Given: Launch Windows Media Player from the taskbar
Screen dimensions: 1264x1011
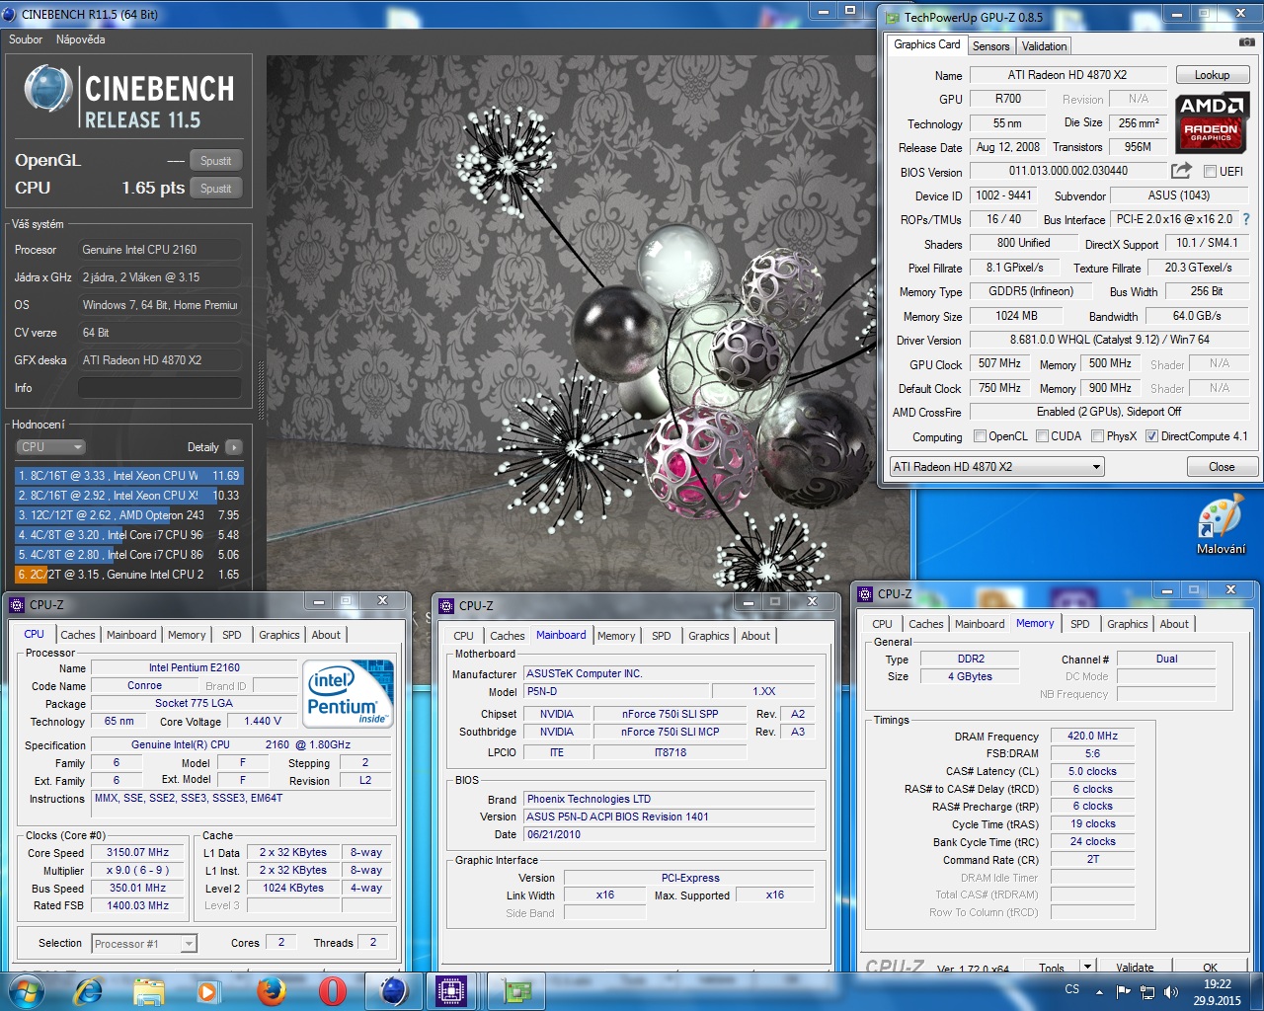Looking at the screenshot, I should pos(208,991).
